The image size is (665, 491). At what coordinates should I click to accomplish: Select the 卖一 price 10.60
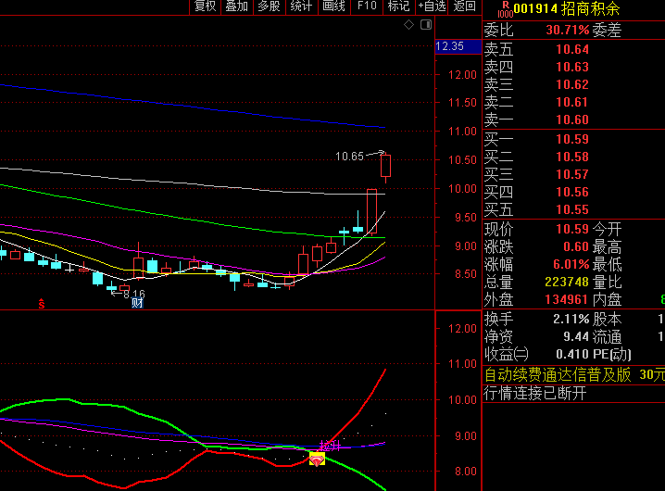[x=572, y=120]
